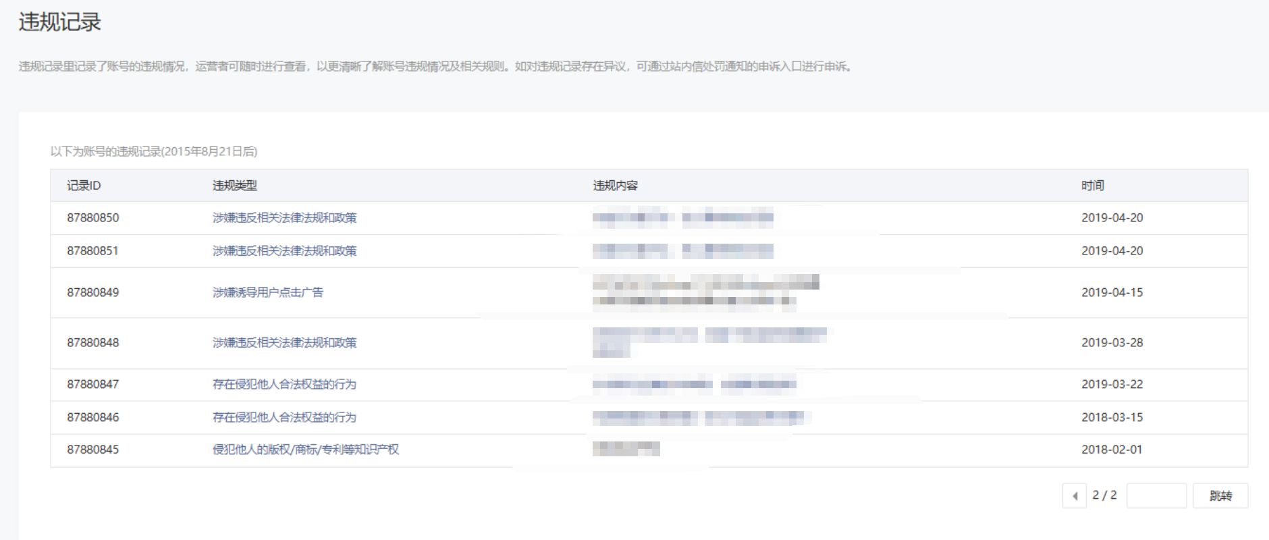
Task: Click the page number input box
Action: click(x=1156, y=495)
